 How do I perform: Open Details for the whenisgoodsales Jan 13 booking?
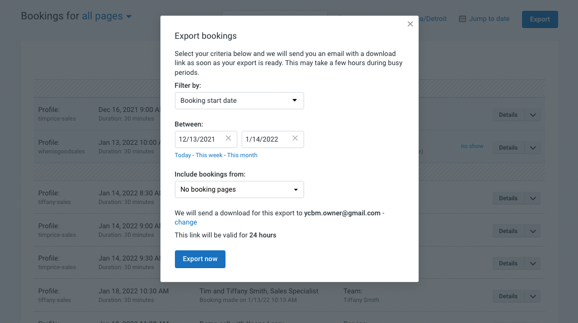point(507,147)
